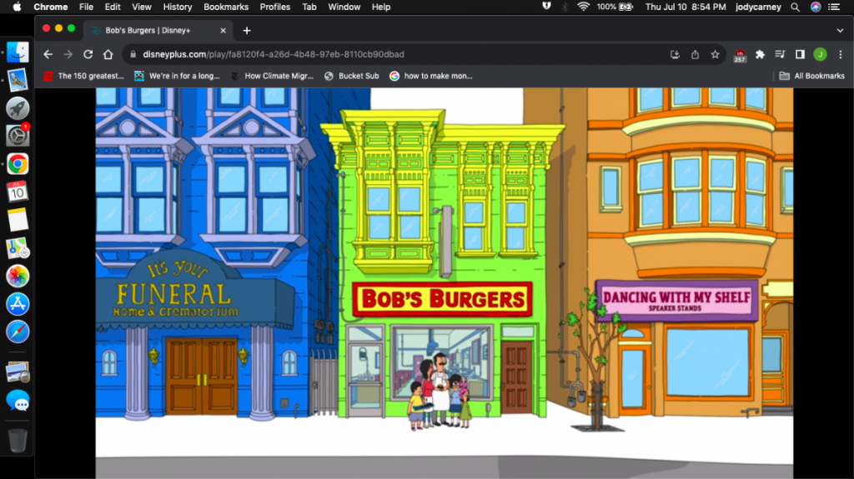This screenshot has width=854, height=479.
Task: Open System Preferences in Dock
Action: click(x=18, y=136)
